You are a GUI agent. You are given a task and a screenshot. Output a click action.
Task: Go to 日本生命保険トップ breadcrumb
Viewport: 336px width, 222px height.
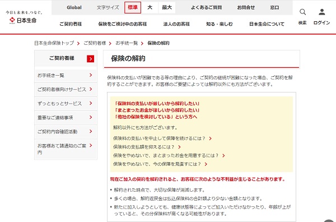pos(54,43)
